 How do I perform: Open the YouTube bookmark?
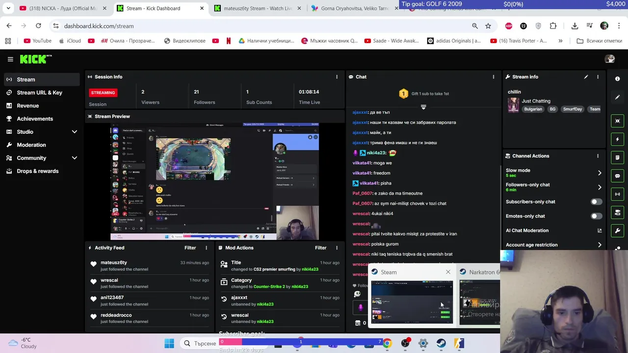[x=38, y=41]
